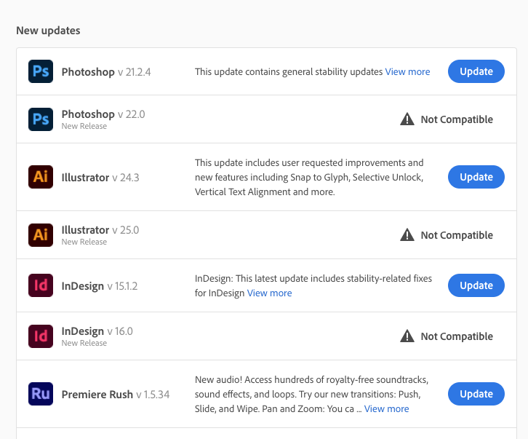
Task: Click the Photoshop v22.0 app icon
Action: coord(41,119)
